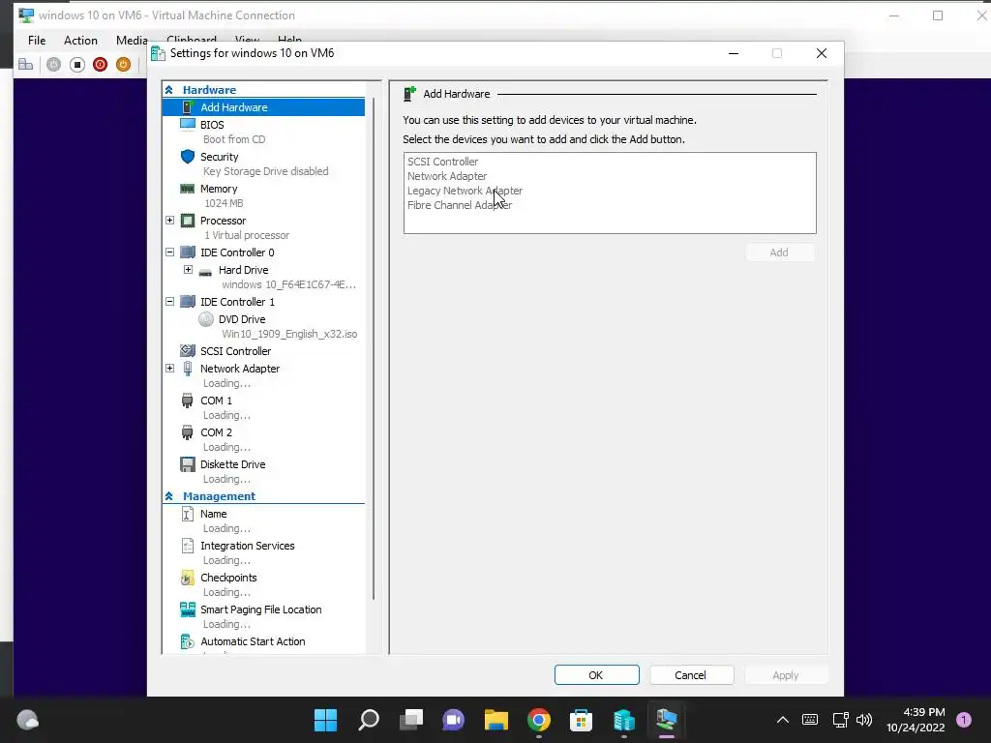Click the Integration Services icon

[x=188, y=546]
